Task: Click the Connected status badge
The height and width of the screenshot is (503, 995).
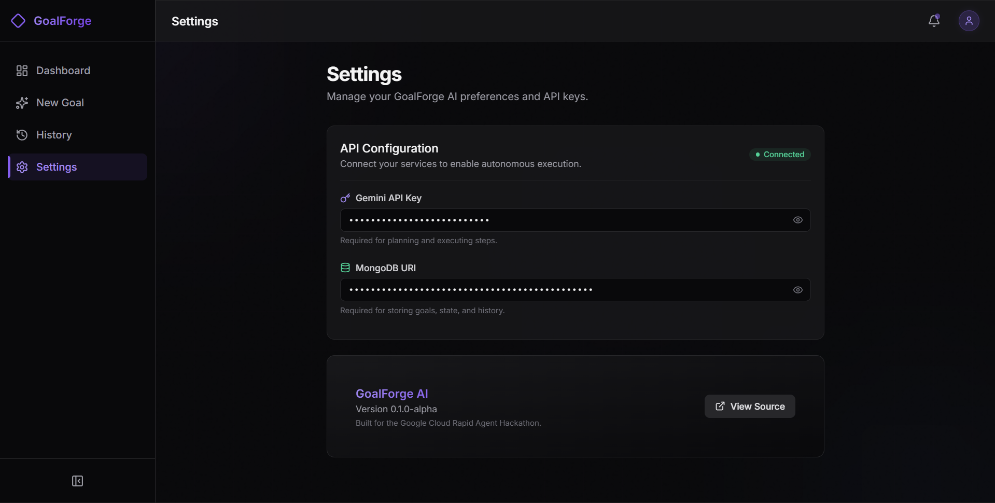Action: pyautogui.click(x=779, y=155)
